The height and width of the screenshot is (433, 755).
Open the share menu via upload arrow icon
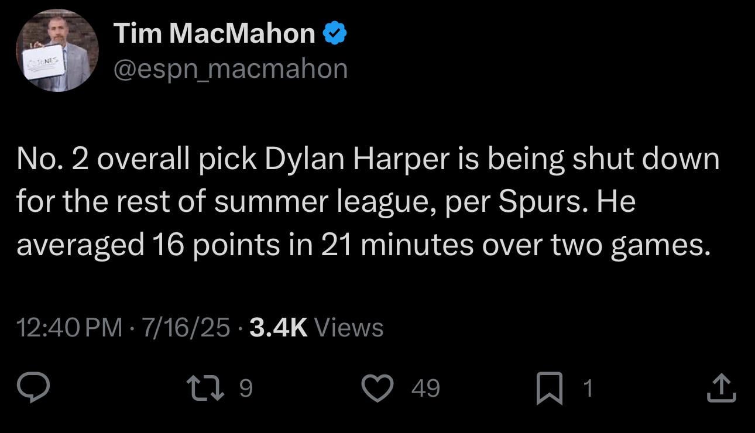click(x=721, y=387)
